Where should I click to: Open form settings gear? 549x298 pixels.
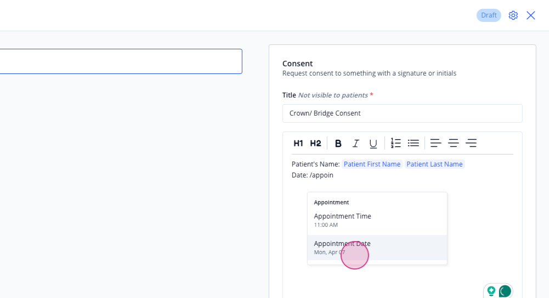click(x=513, y=15)
